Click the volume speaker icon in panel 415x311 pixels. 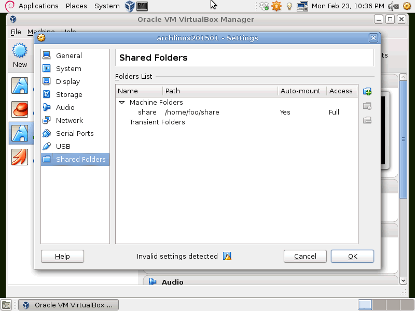coord(393,6)
